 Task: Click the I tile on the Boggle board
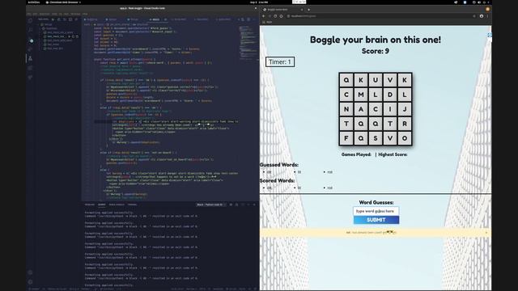(x=390, y=109)
